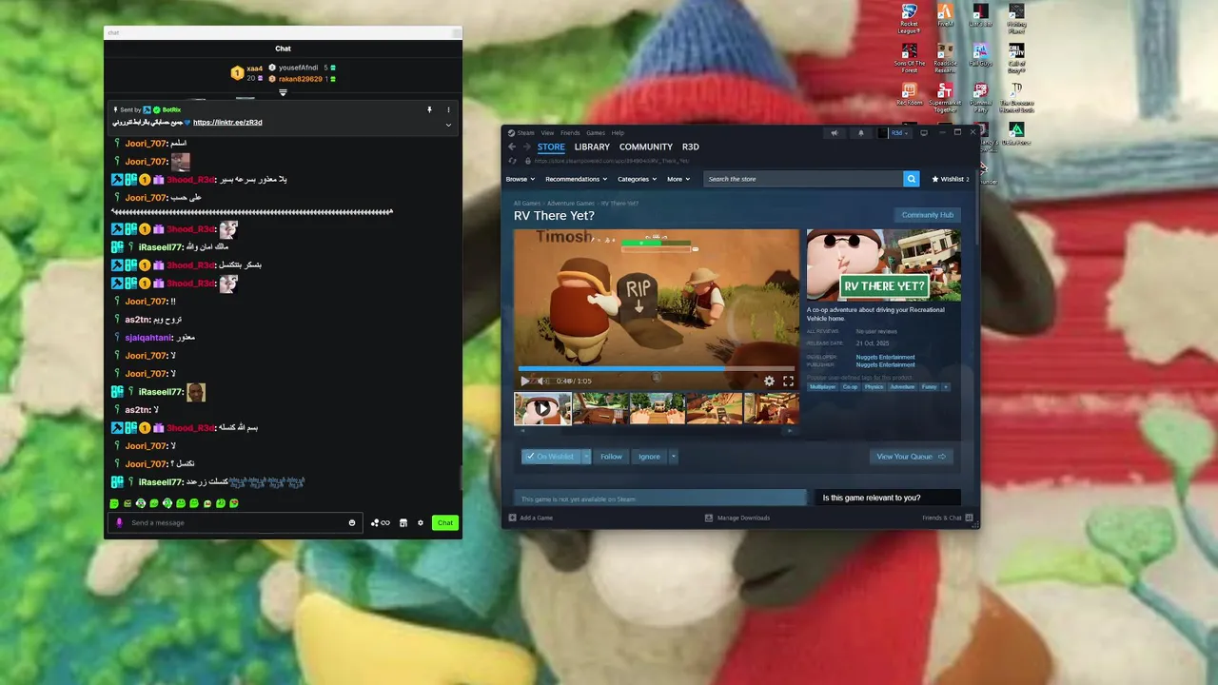
Task: Click the green Chat send button
Action: 444,522
